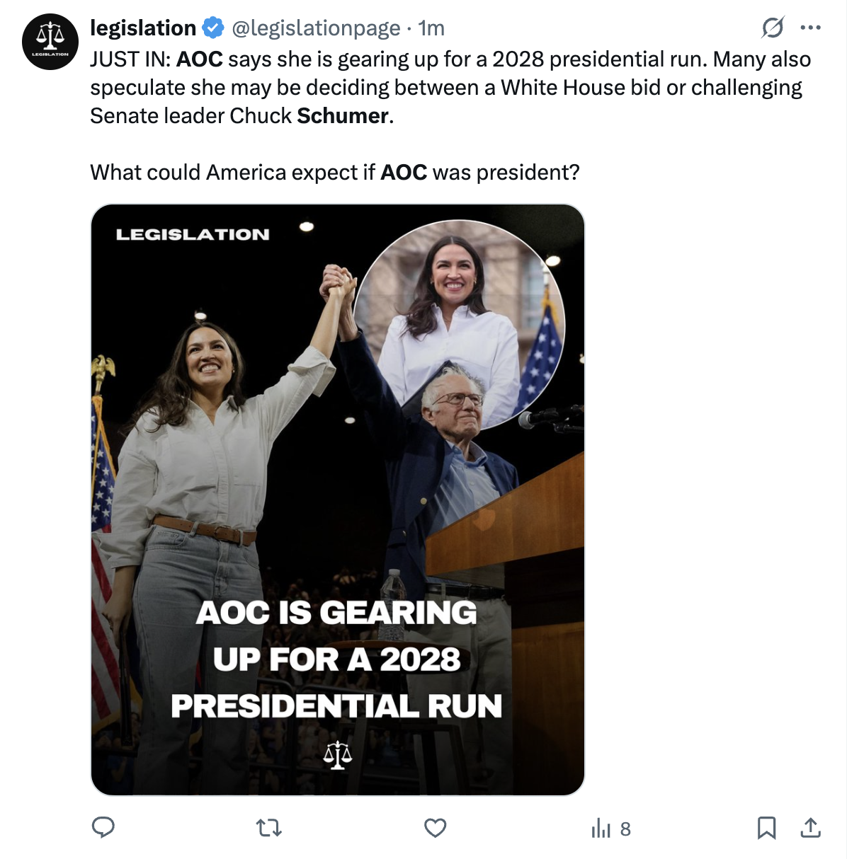Like the tweet with the heart icon
Image resolution: width=847 pixels, height=859 pixels.
pos(435,827)
